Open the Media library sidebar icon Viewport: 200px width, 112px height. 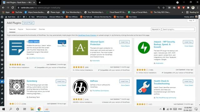pos(2,31)
